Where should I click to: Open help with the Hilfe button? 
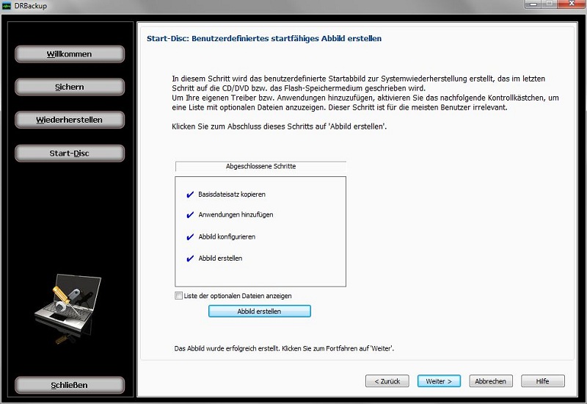(x=542, y=381)
